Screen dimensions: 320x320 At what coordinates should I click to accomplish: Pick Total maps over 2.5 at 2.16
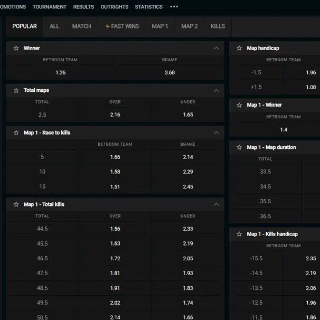(115, 115)
